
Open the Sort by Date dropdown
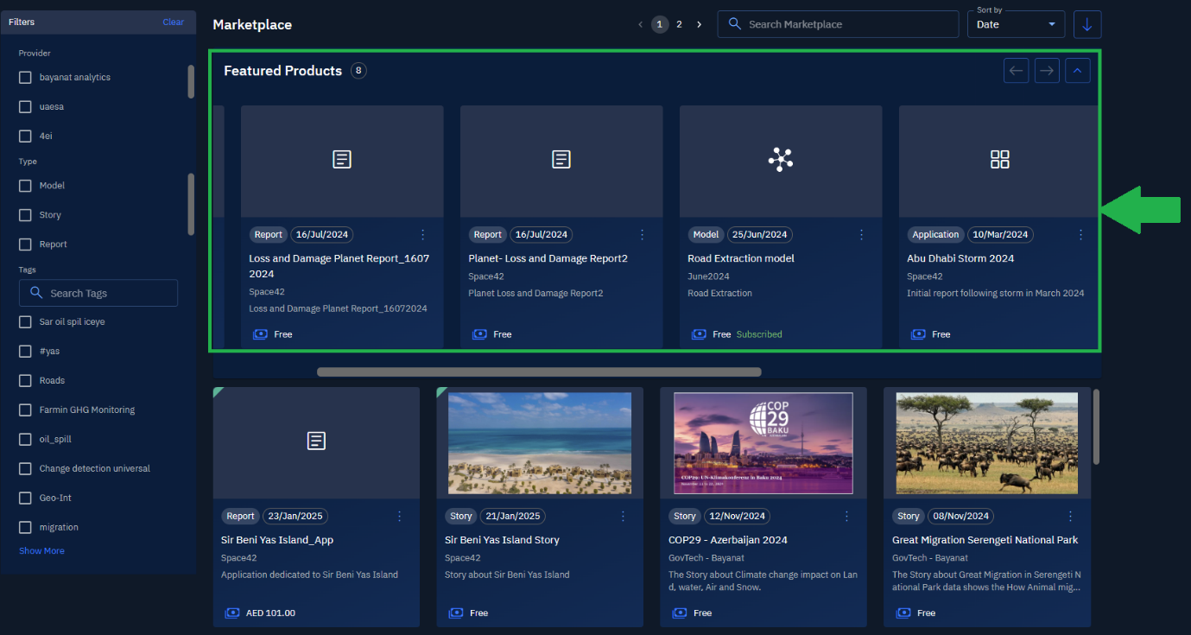click(x=1016, y=24)
